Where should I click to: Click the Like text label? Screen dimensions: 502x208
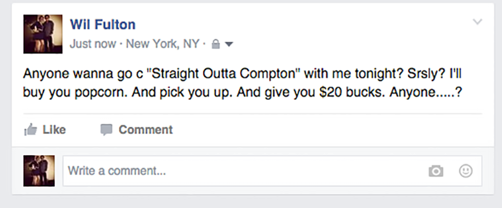[x=54, y=129]
